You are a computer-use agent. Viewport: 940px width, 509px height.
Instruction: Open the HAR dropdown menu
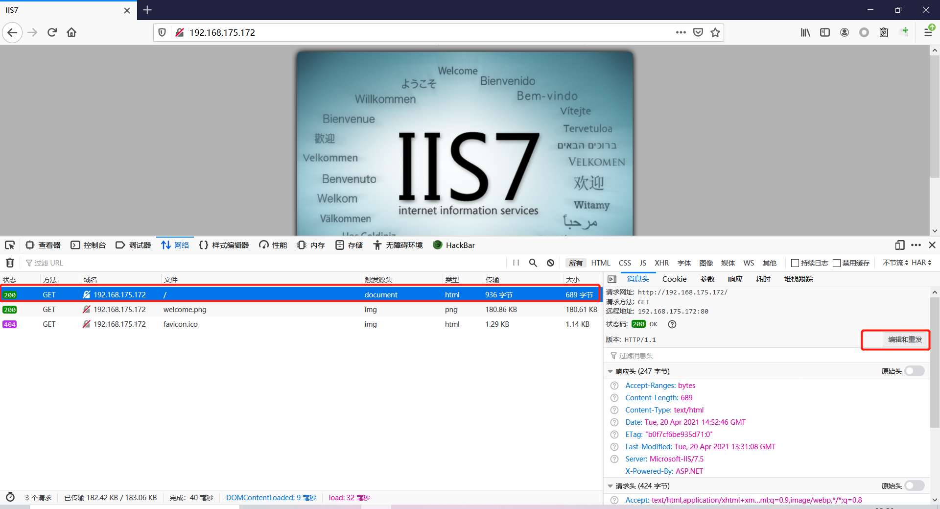pos(921,263)
